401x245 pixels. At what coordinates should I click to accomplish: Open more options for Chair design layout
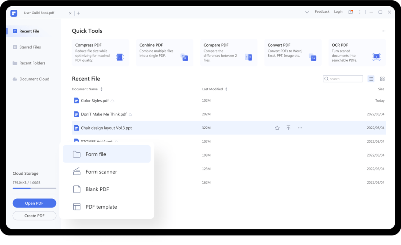click(x=300, y=128)
